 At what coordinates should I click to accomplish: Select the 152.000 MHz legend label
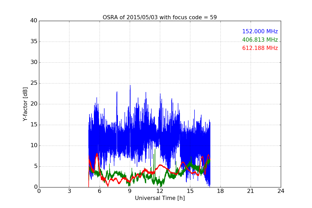260,31
